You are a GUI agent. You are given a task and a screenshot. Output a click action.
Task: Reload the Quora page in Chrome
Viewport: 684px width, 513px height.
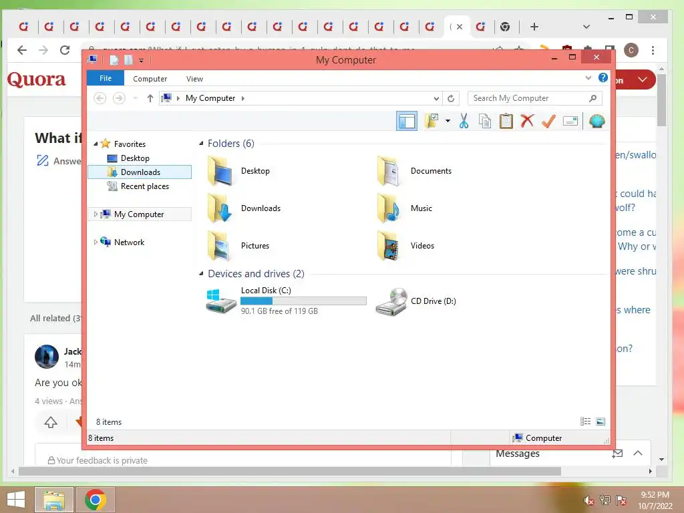point(65,50)
